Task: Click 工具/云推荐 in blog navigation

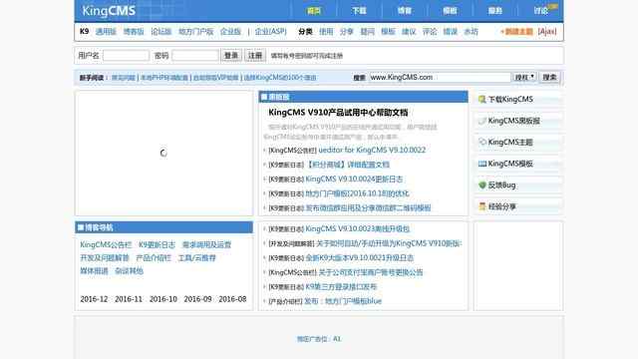Action: 197,258
